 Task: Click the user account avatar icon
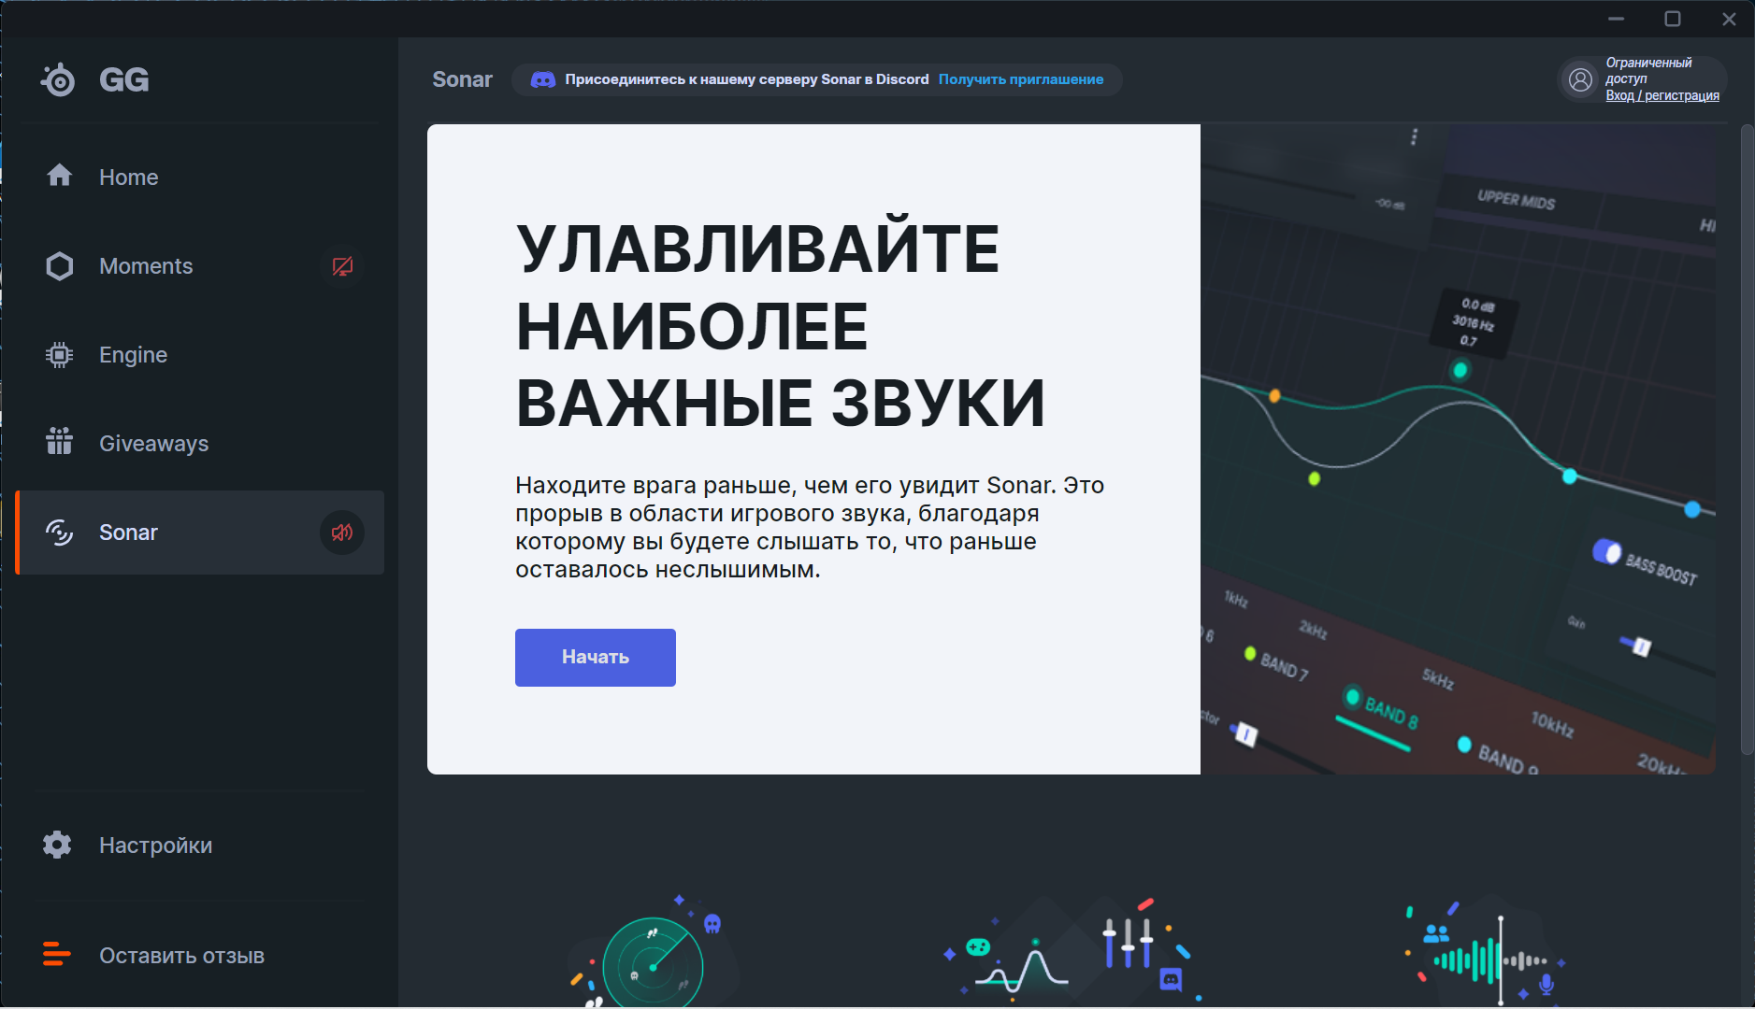(x=1580, y=79)
